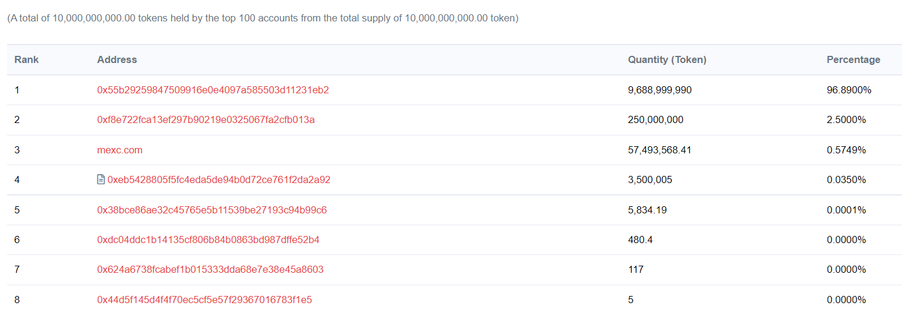Click the contract document icon in rank 4
The height and width of the screenshot is (315, 902).
pos(101,179)
